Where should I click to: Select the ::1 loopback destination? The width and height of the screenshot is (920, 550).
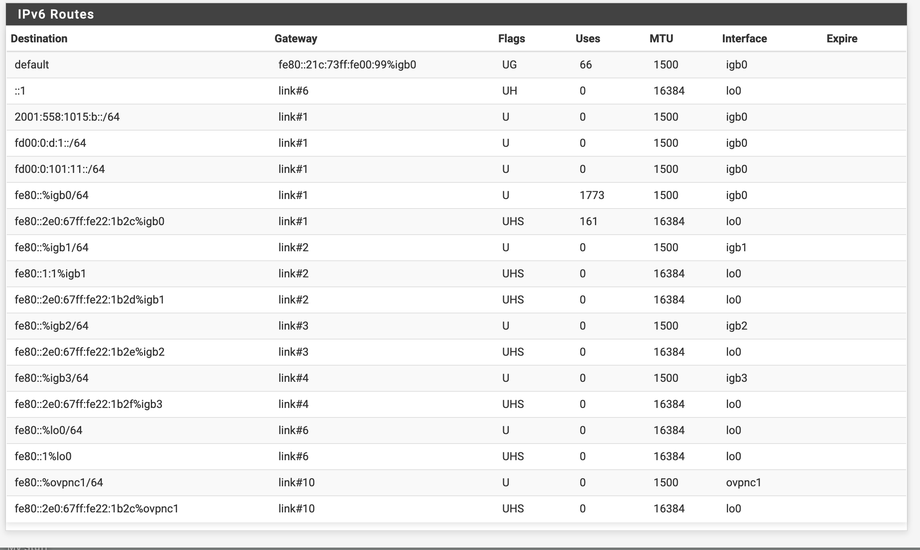[x=20, y=91]
